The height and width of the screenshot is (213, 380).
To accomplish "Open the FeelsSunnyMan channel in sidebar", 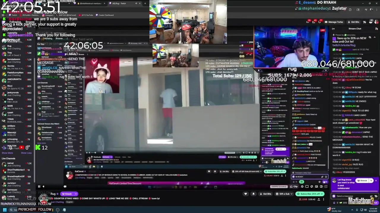I will click(x=17, y=74).
